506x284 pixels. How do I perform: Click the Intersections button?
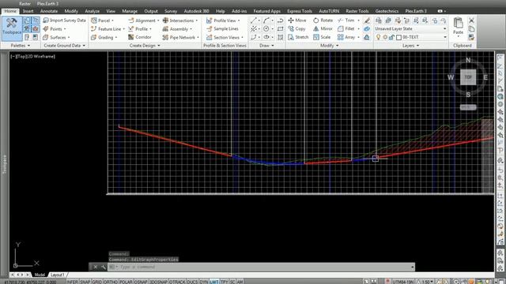[180, 21]
